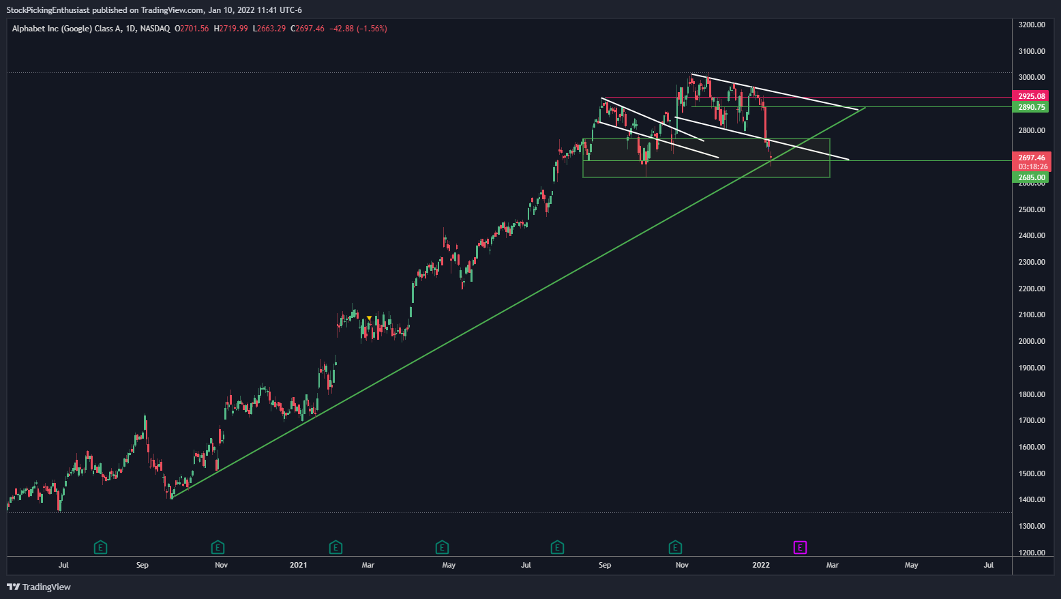
Task: Click the green 2685.00 price label
Action: [1032, 177]
